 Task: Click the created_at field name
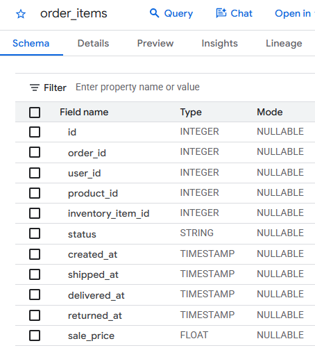pyautogui.click(x=92, y=255)
